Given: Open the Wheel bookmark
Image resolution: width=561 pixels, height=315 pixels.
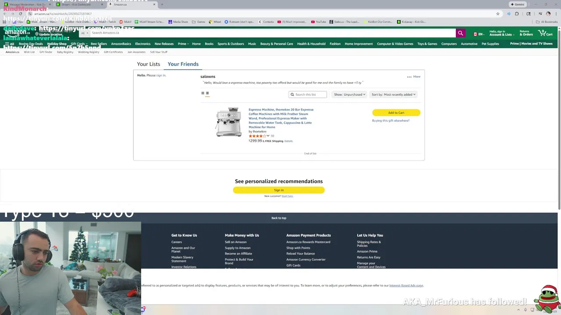Looking at the screenshot, I should pos(215,21).
